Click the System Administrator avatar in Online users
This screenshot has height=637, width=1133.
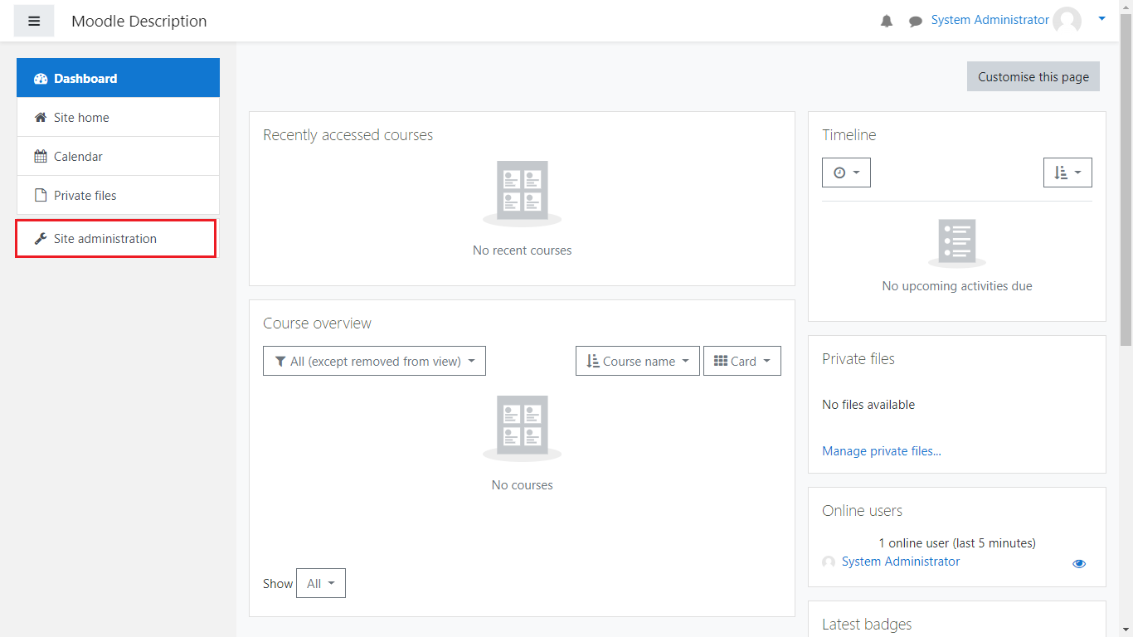(x=829, y=562)
